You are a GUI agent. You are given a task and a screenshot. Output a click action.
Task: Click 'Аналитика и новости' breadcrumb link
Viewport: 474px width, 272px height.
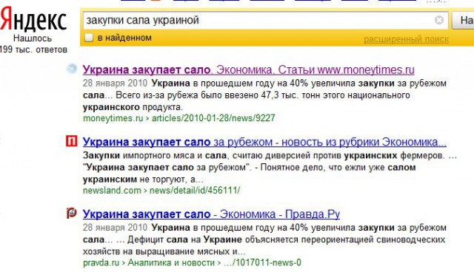tap(171, 262)
